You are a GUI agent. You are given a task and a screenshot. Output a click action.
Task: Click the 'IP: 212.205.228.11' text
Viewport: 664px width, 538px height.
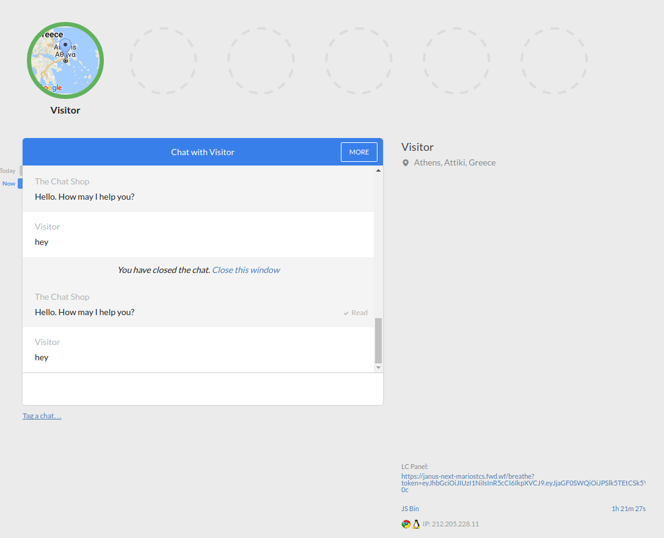451,524
